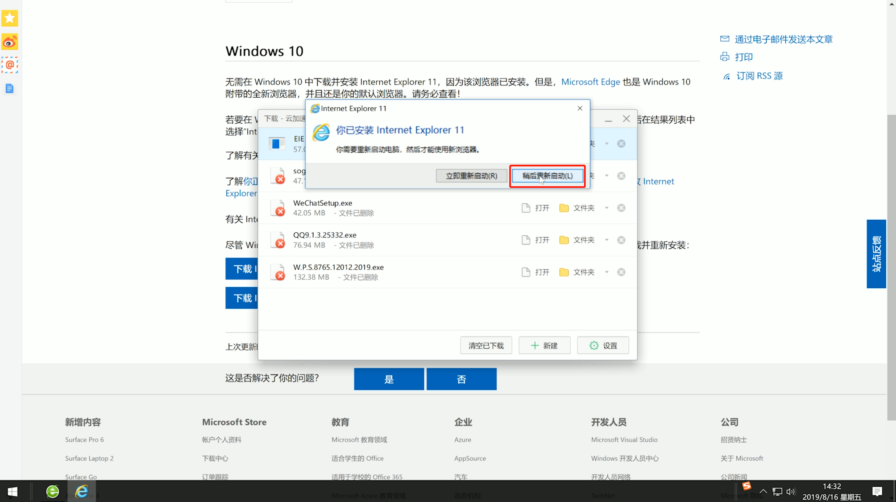Open Windows 开发人员中心 footer link
This screenshot has height=502, width=896.
[x=625, y=459]
